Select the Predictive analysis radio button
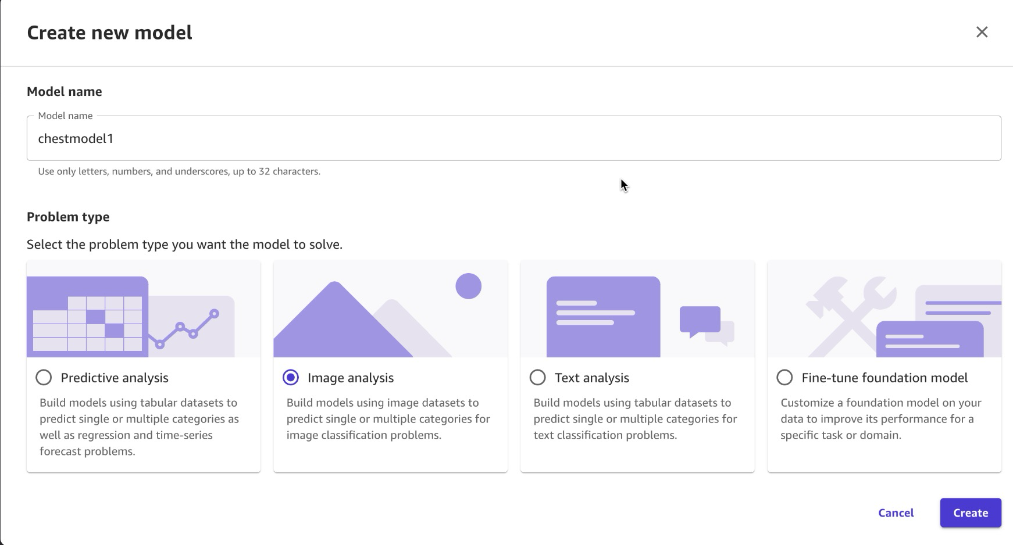The width and height of the screenshot is (1013, 545). (x=44, y=378)
